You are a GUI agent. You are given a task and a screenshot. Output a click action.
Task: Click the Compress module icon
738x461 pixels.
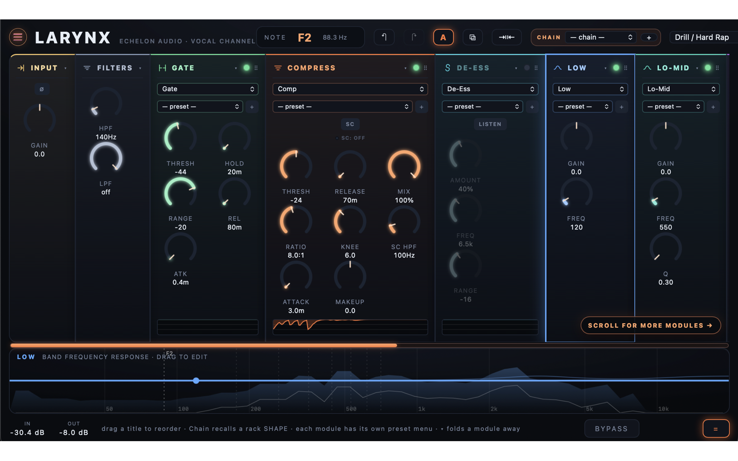[x=278, y=68]
